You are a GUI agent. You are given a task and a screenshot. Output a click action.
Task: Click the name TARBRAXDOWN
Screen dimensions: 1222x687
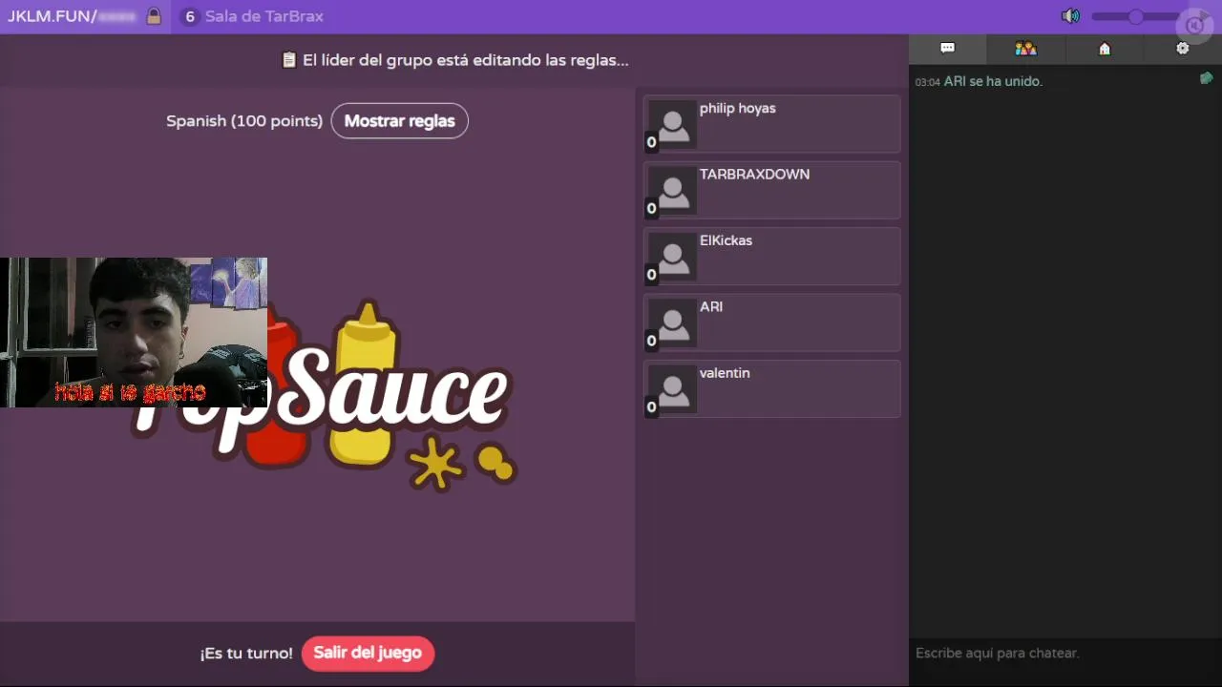[754, 175]
